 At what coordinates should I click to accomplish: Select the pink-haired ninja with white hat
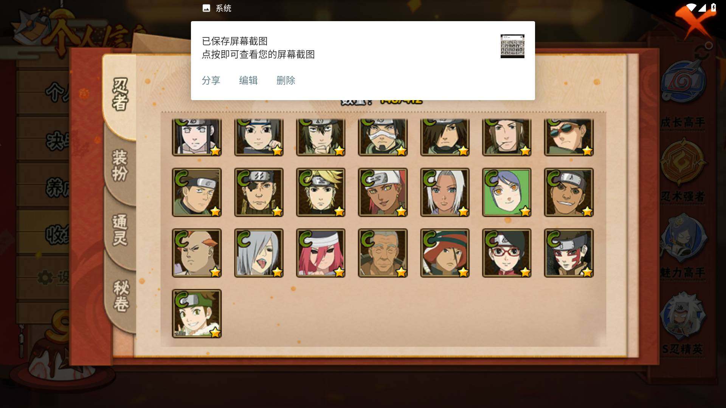[x=321, y=253]
